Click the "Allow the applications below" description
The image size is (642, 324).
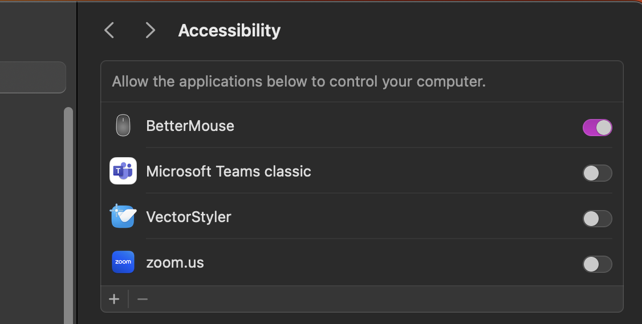tap(299, 81)
